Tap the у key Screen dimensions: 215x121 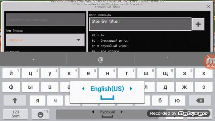50,73
